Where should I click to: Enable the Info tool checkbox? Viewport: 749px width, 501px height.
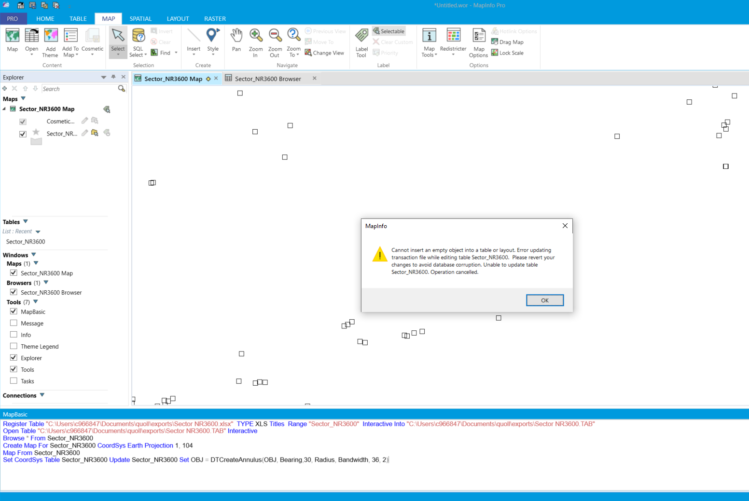tap(14, 335)
